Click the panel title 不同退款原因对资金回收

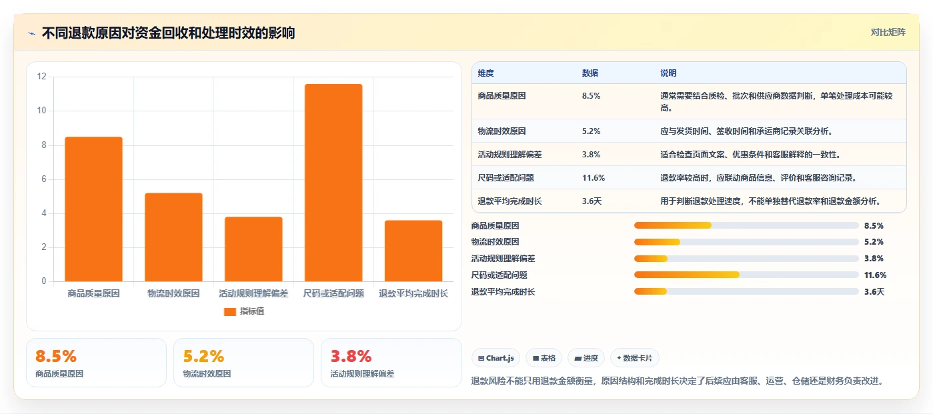pyautogui.click(x=169, y=33)
